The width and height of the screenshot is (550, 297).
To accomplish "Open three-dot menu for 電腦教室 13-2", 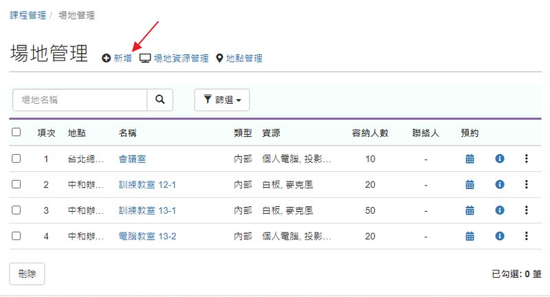I will coord(527,236).
